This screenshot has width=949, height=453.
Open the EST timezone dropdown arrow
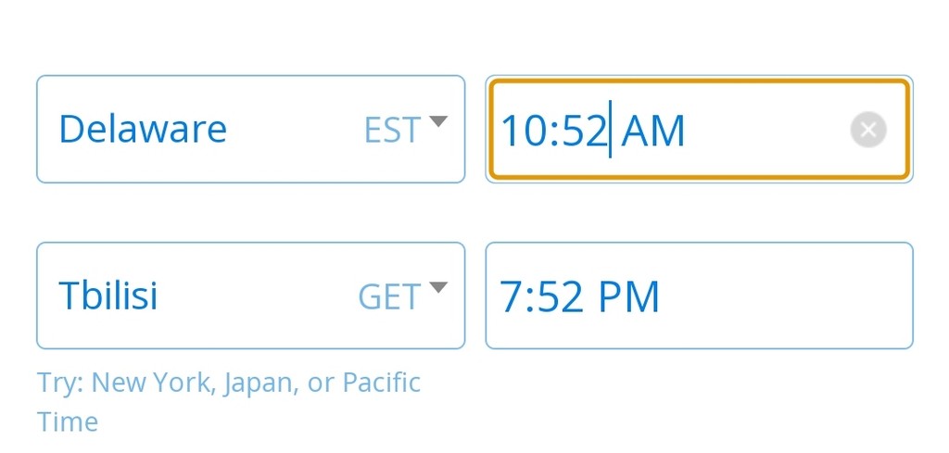pos(438,121)
